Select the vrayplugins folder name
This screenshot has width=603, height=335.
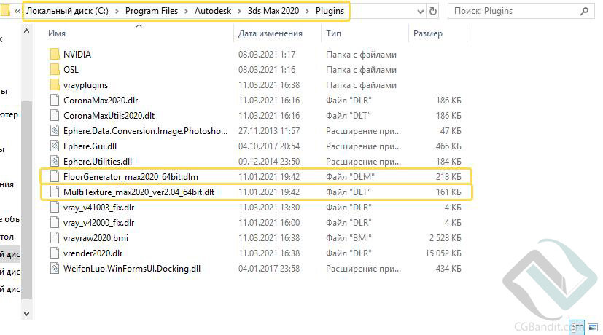coord(85,85)
